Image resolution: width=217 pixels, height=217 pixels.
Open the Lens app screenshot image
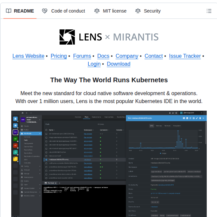coord(109,164)
